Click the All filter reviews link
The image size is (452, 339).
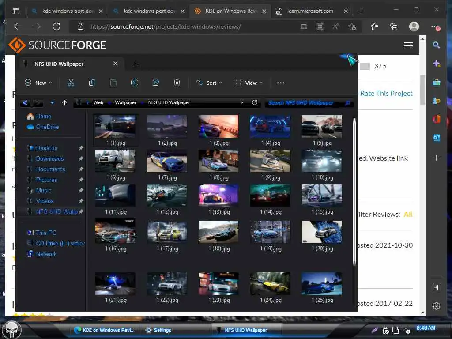(408, 214)
